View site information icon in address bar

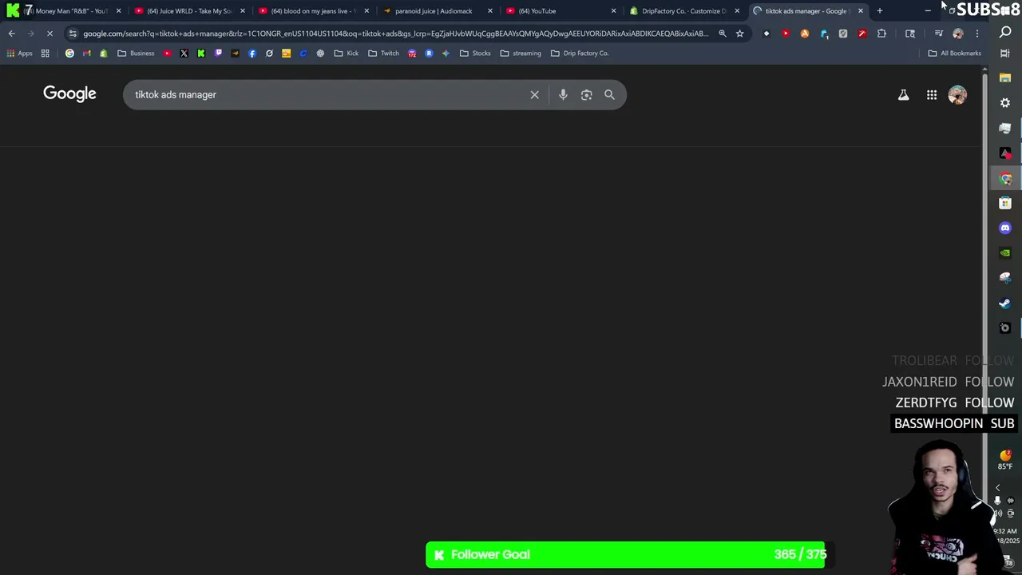point(73,34)
